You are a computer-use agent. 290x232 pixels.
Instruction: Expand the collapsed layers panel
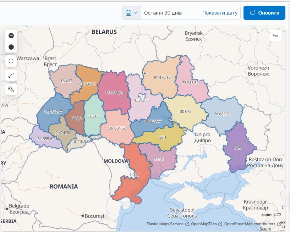click(x=275, y=35)
